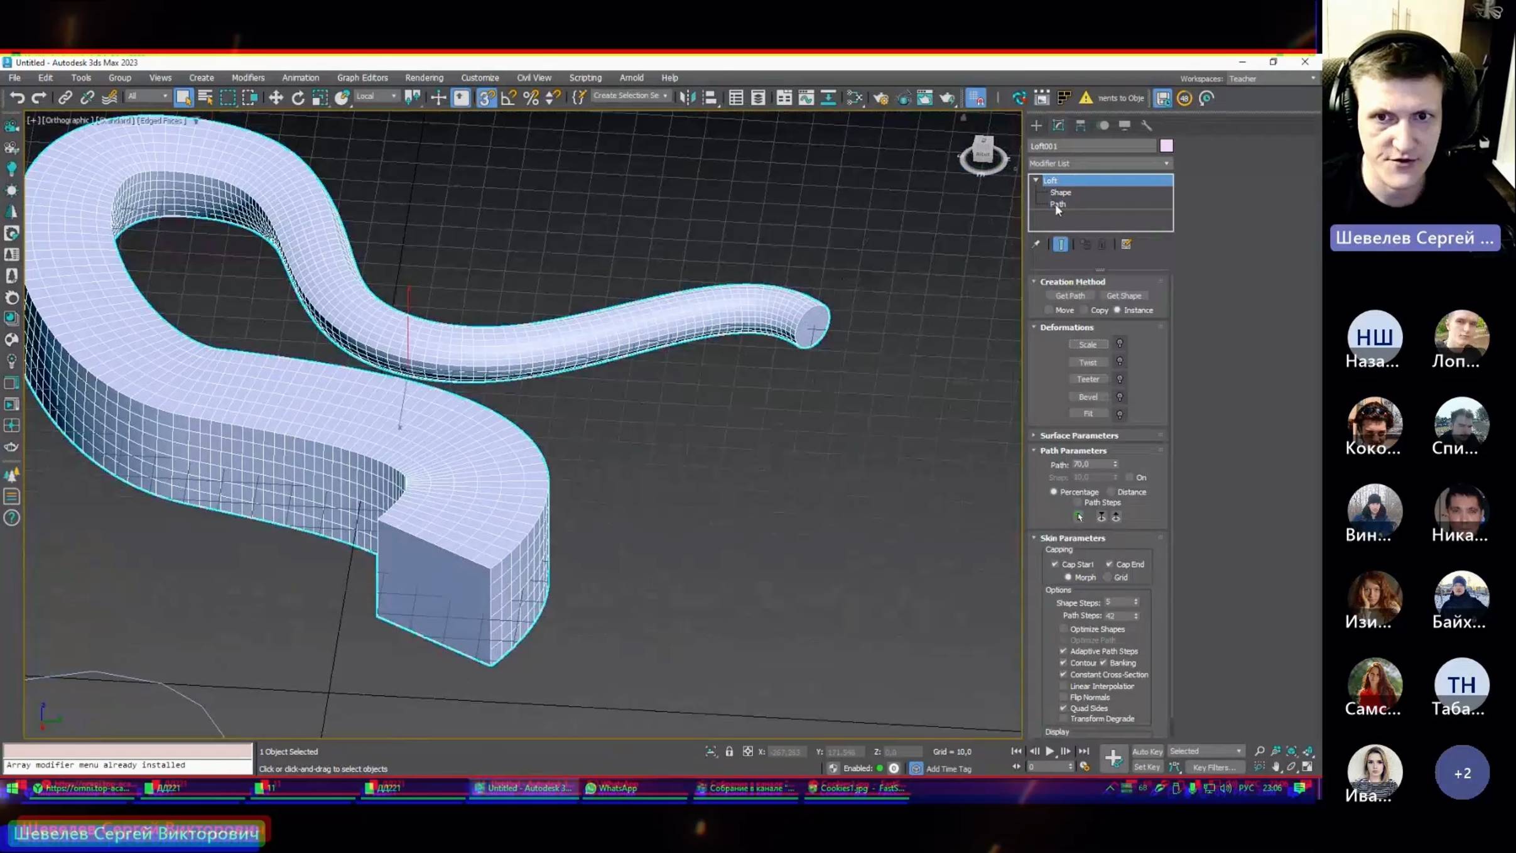Open the Scripting menu
Image resolution: width=1516 pixels, height=853 pixels.
(x=585, y=78)
